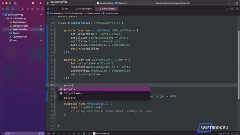Open the Library with the plus button
The width and height of the screenshot is (240, 135).
229,3
